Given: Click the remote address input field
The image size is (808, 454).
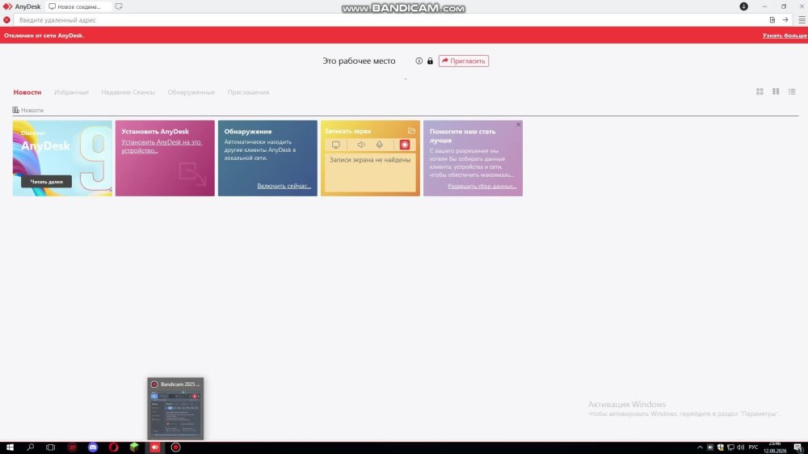Looking at the screenshot, I should point(389,20).
